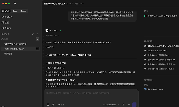
Task: Open slow-snail-demo.html artifact
Action: point(157,51)
